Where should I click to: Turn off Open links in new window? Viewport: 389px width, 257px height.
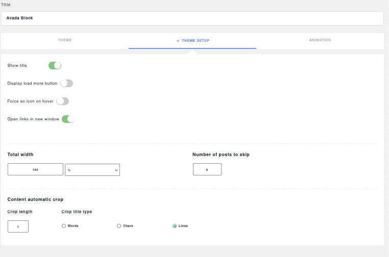pyautogui.click(x=68, y=119)
